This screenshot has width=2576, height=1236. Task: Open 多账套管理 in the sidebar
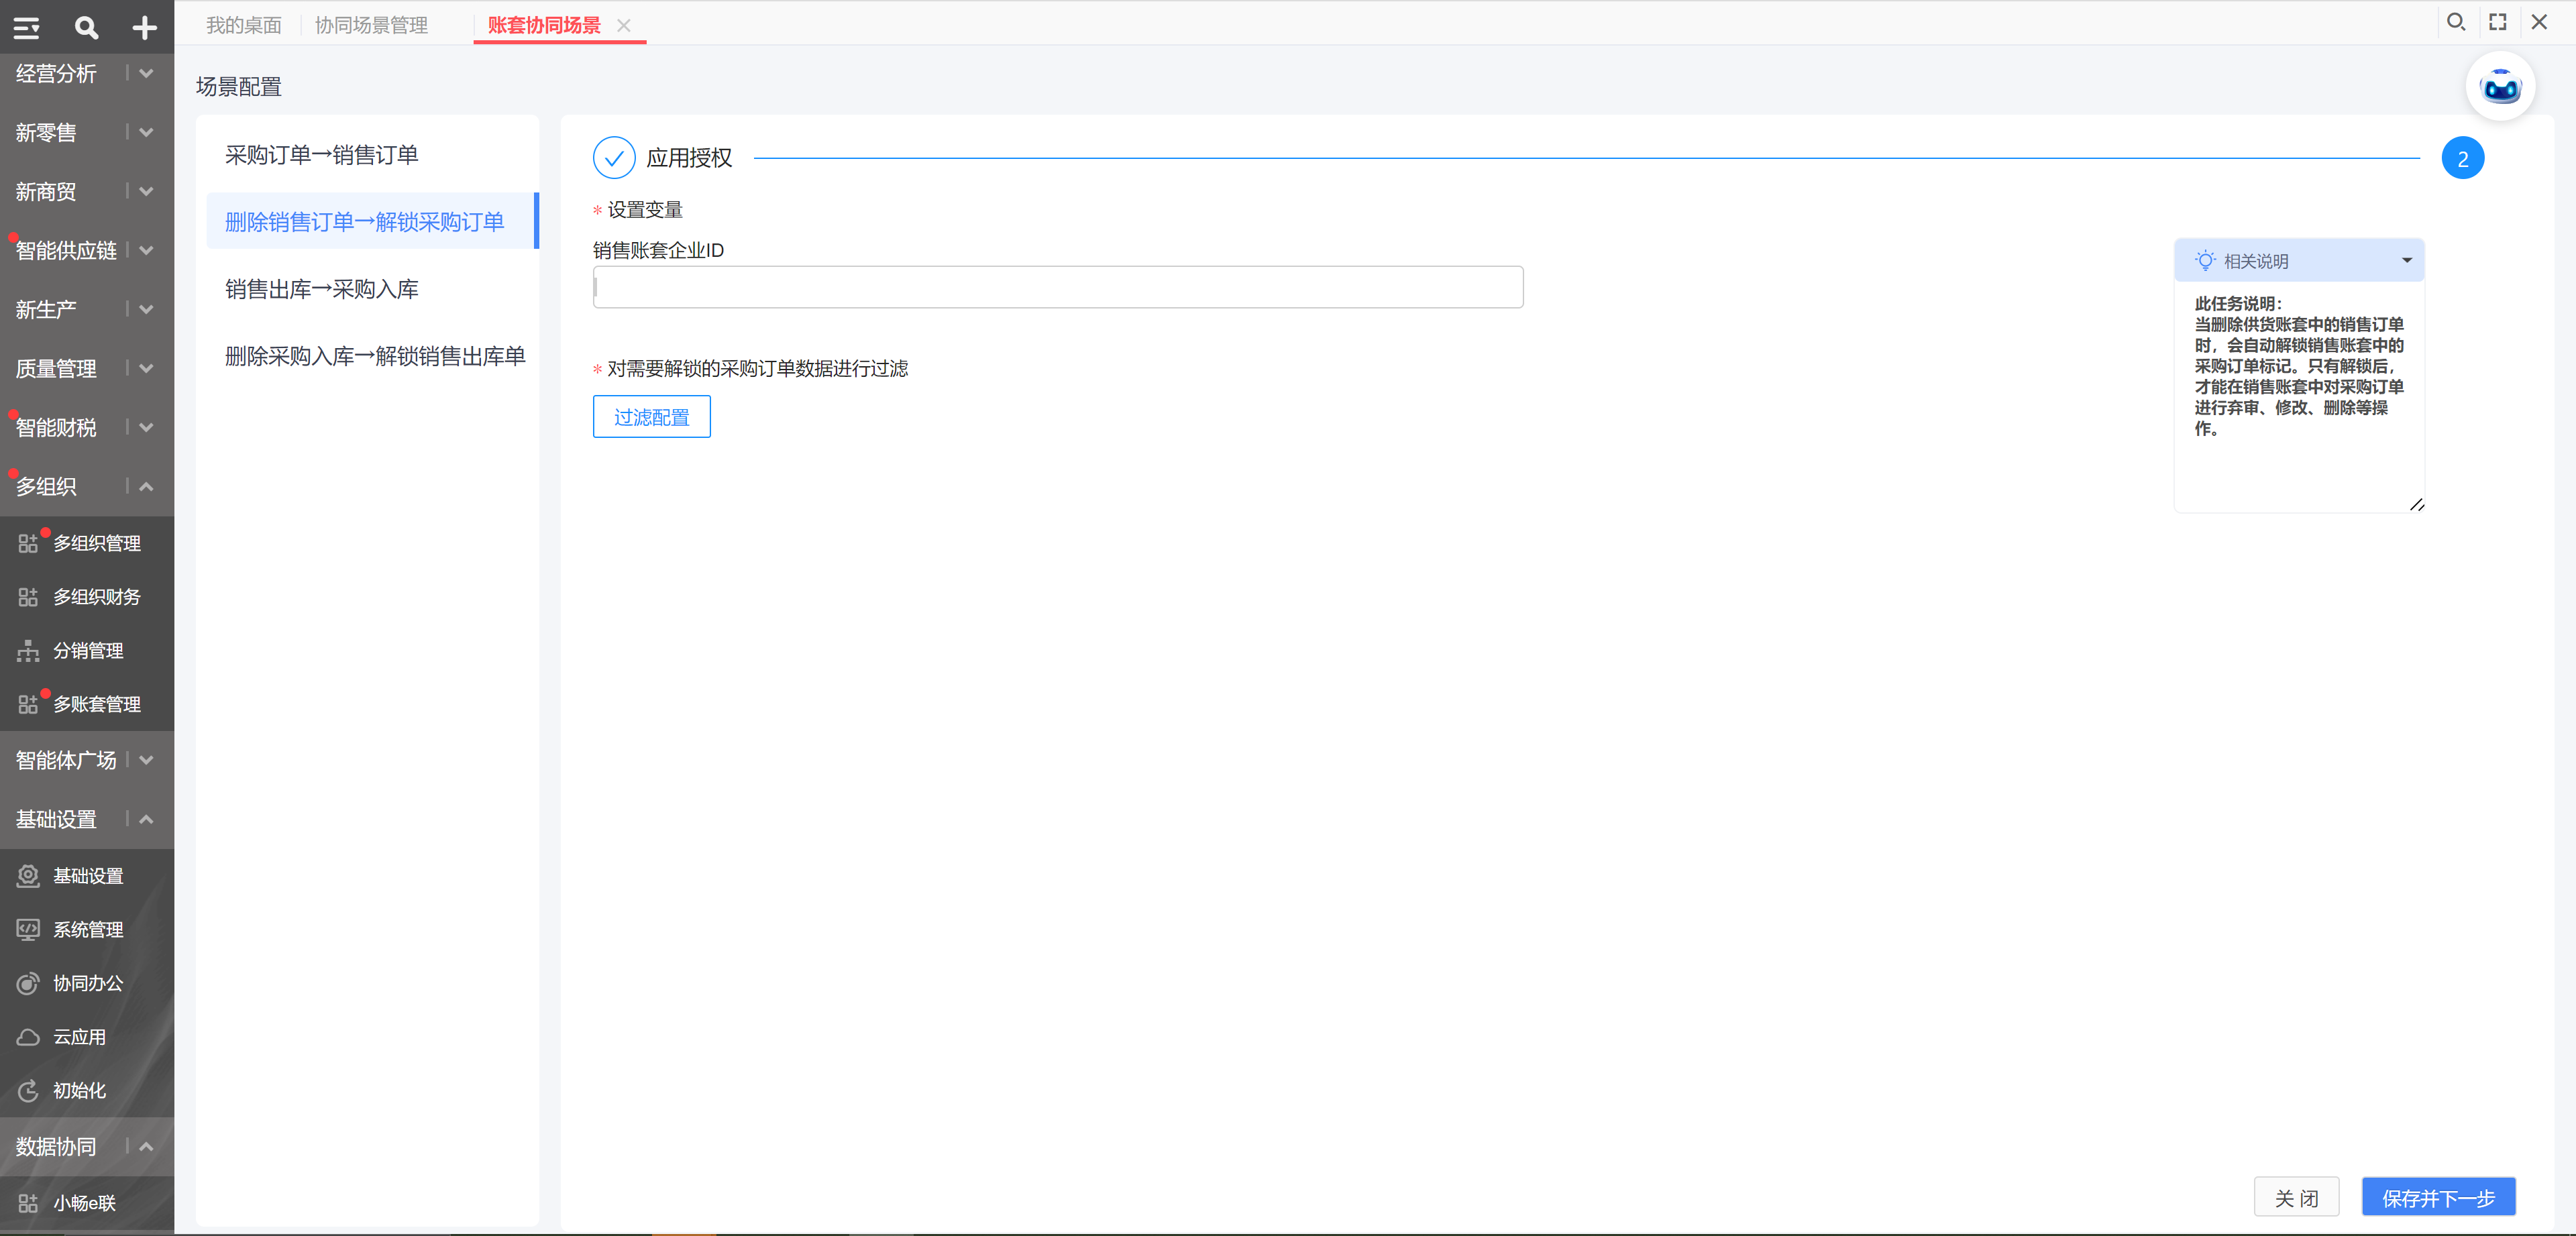97,704
